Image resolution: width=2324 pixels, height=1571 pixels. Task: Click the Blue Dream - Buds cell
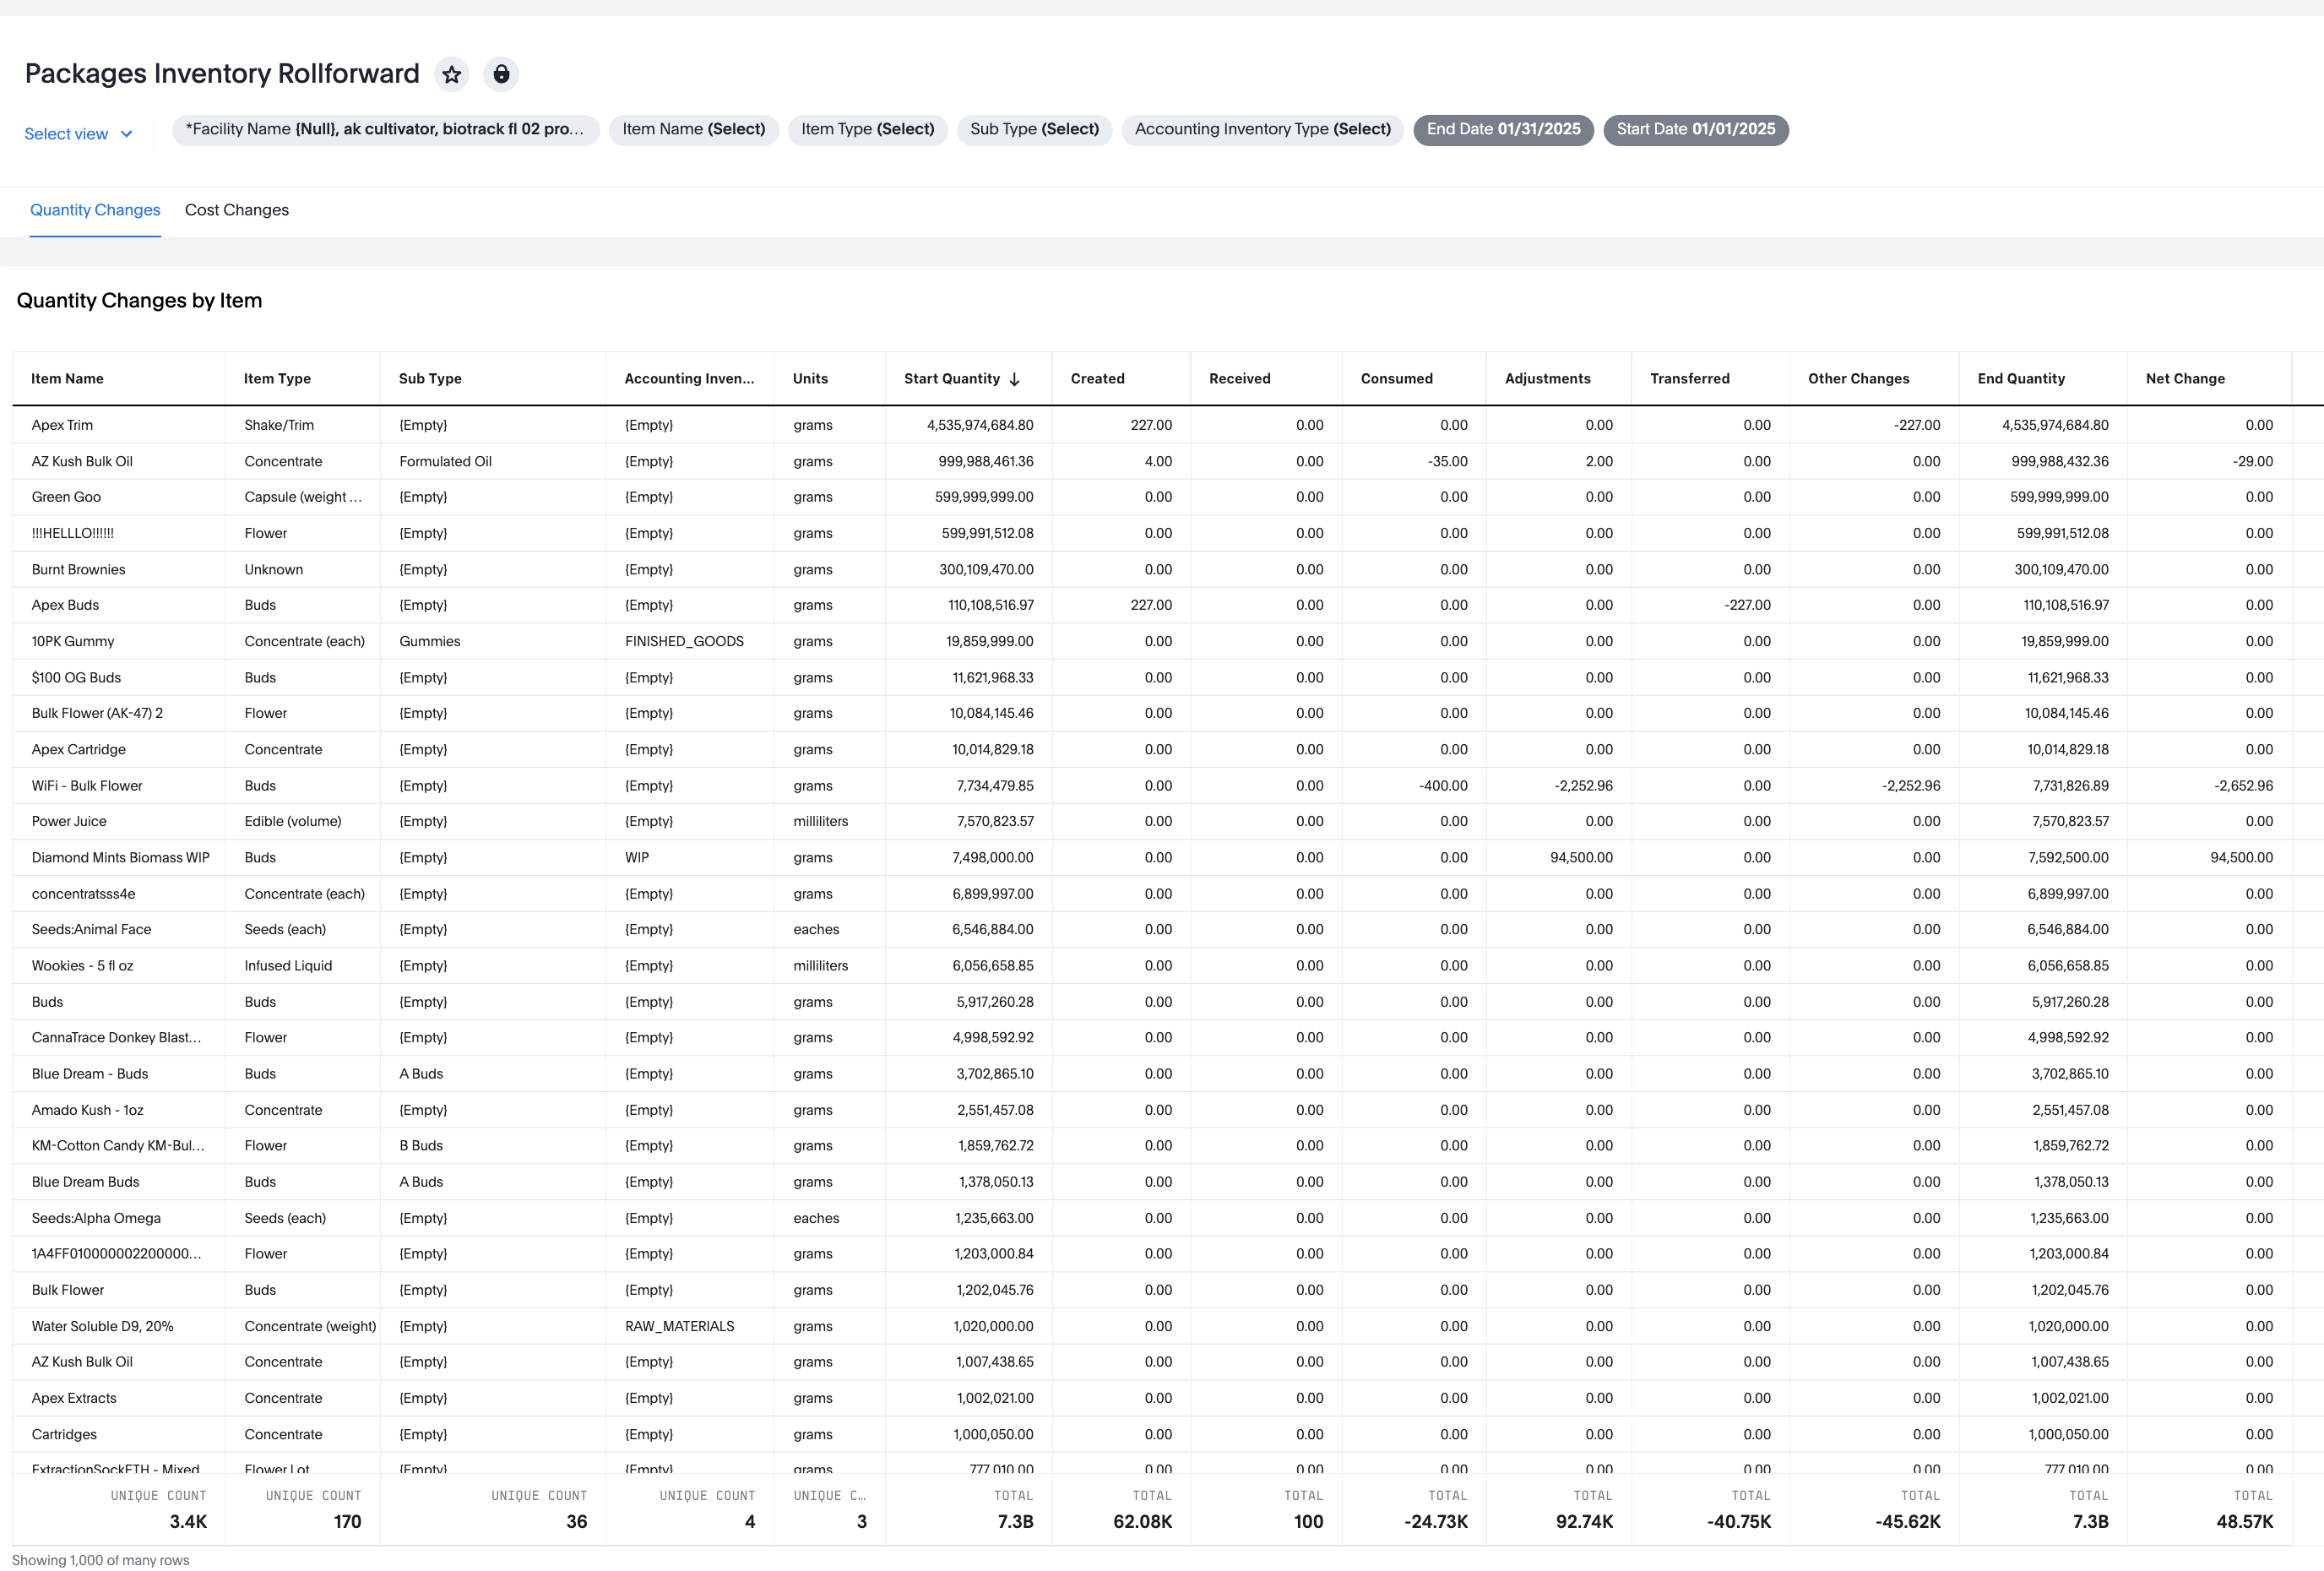(x=118, y=1074)
